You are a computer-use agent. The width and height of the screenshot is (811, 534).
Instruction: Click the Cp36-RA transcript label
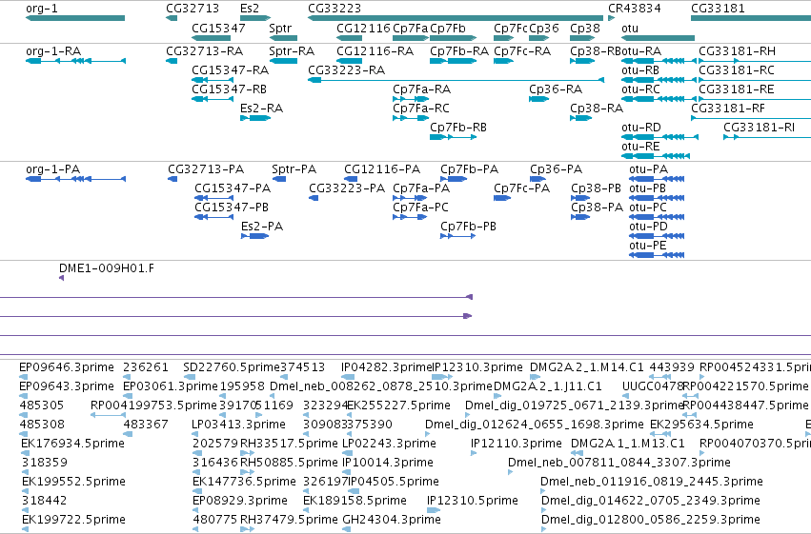pos(556,89)
